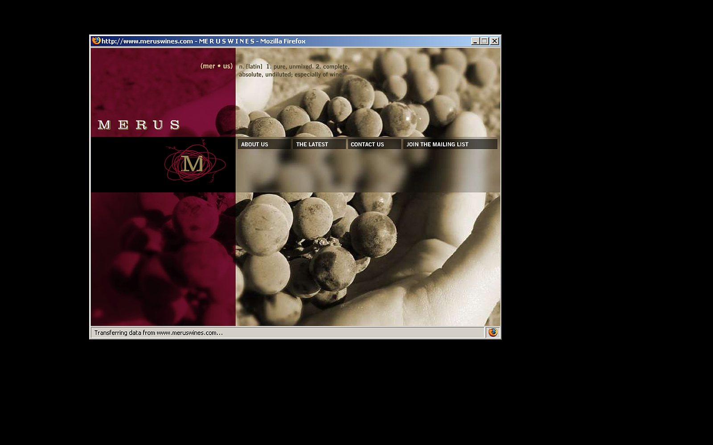Image resolution: width=713 pixels, height=445 pixels.
Task: Click the '(mer • us)' pronunciation text
Action: (x=217, y=66)
